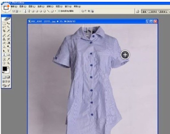Open the 编辑(E) menu
Image resolution: width=170 pixels, height=134 pixels.
(x=14, y=7)
